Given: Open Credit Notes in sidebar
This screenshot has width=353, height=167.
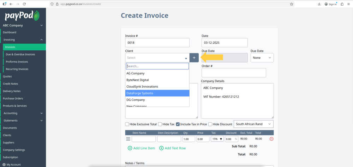Looking at the screenshot, I should [x=23, y=83].
